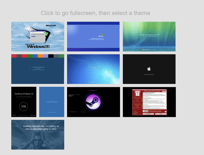Screen dimensions: 204x155
Task: Choose the Windows XP update theme
Action: click(x=93, y=36)
